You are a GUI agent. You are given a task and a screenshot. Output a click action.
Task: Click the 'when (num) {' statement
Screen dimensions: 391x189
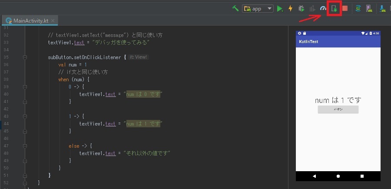[x=74, y=80]
